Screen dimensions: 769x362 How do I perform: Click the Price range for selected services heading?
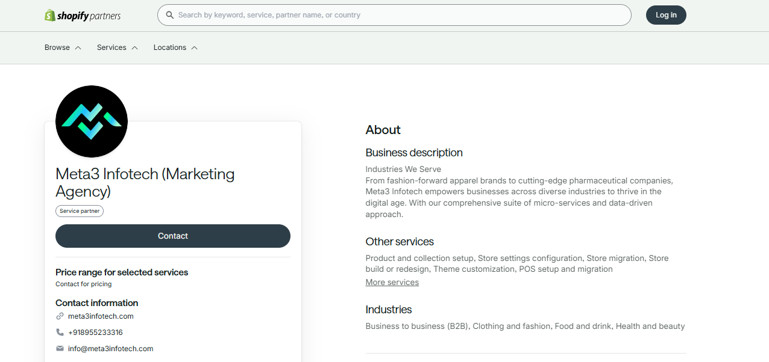pos(122,272)
